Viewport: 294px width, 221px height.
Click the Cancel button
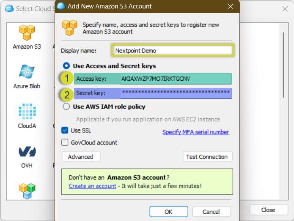tap(212, 212)
